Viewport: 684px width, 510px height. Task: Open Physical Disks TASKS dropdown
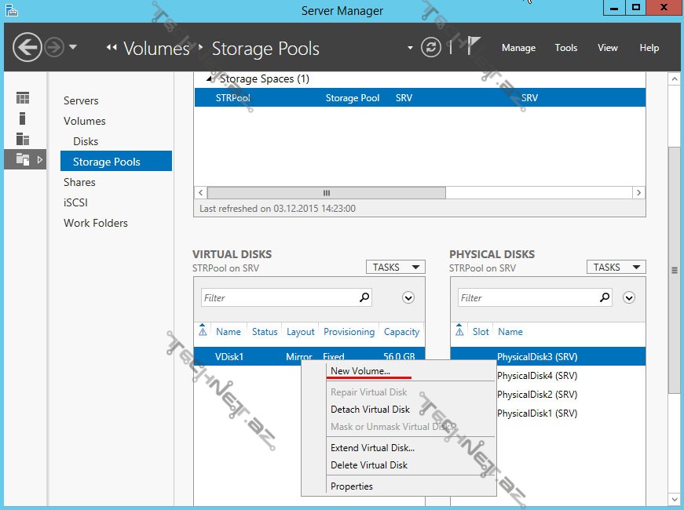point(616,268)
